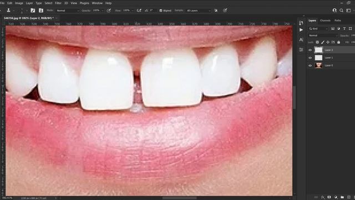355x200 pixels.
Task: Click the horizontal canvas scrollbar
Action: pos(179,198)
